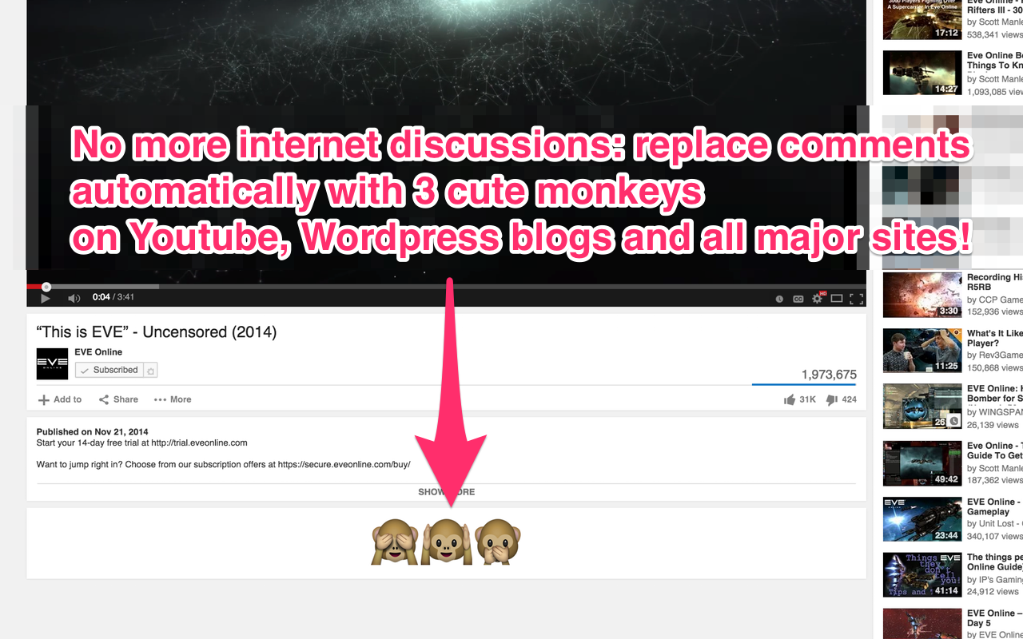
Task: Dislike the video, 424 thumbs down
Action: (x=841, y=399)
